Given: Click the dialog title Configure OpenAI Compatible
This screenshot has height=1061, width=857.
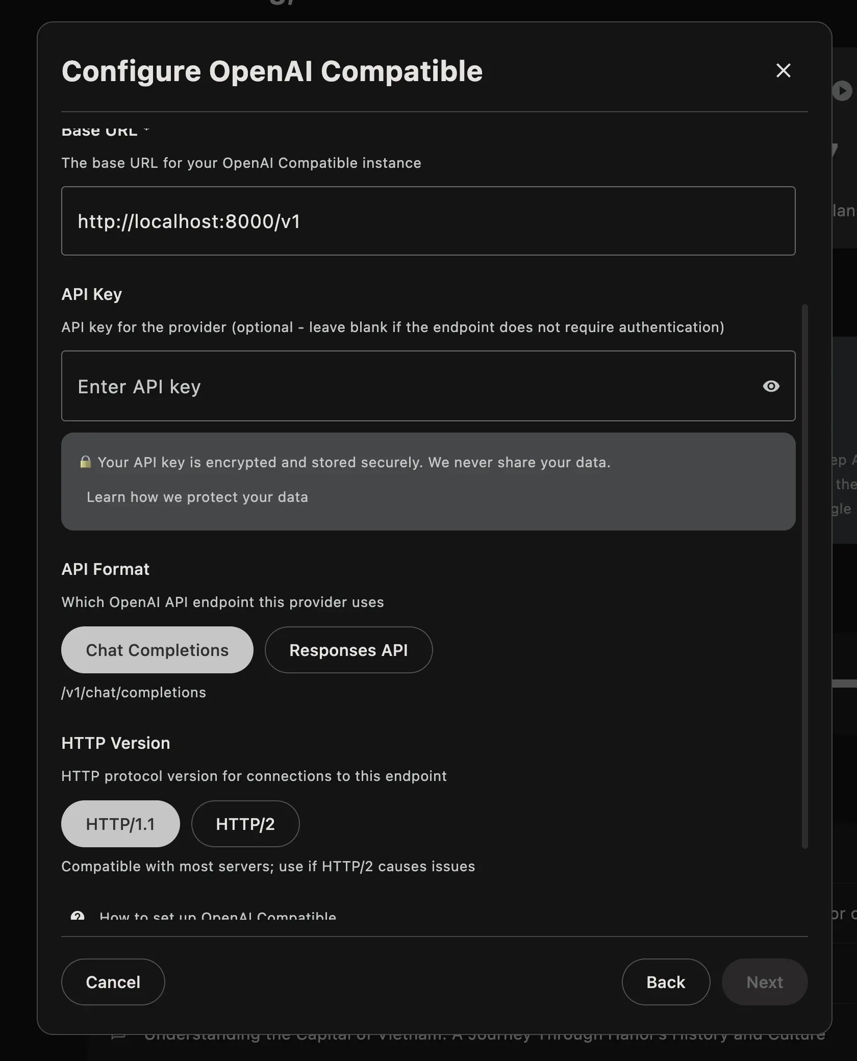Looking at the screenshot, I should [272, 71].
